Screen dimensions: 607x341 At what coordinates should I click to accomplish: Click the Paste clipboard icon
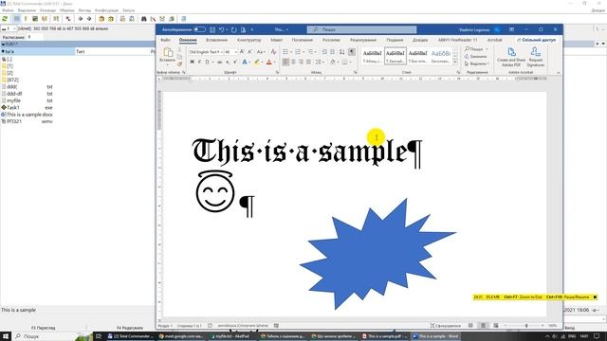(168, 52)
